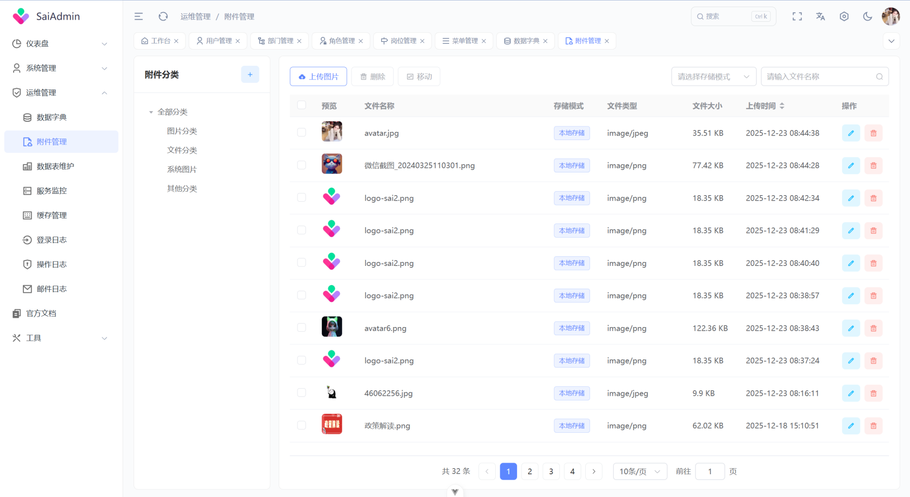Open 数据字典 in the sidebar menu
910x497 pixels.
click(x=52, y=117)
